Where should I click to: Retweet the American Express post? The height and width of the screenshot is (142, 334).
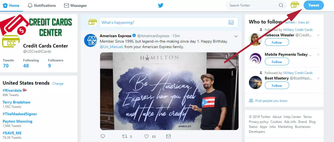(x=125, y=136)
